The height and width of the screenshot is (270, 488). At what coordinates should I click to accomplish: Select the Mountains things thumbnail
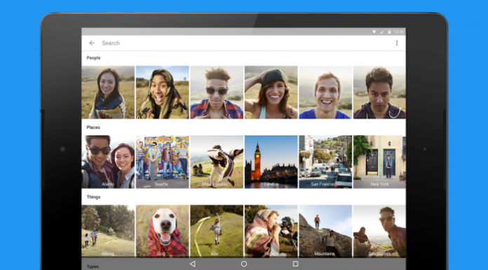(325, 231)
